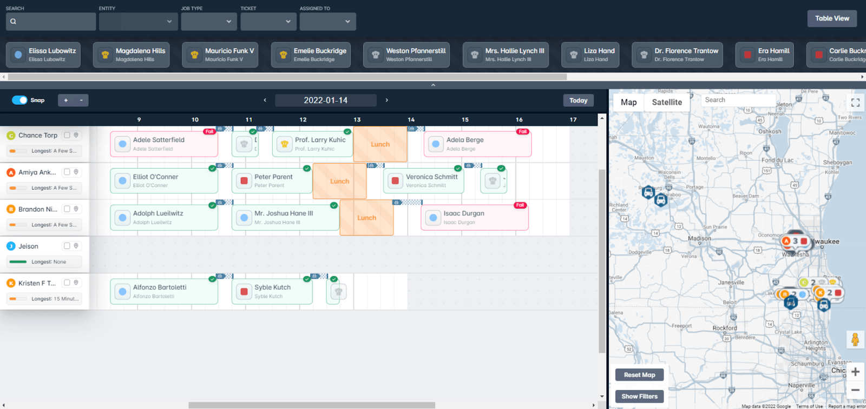The image size is (866, 409).
Task: Click the trophy icon on Prof. Larry Kuhic job
Action: [x=284, y=144]
